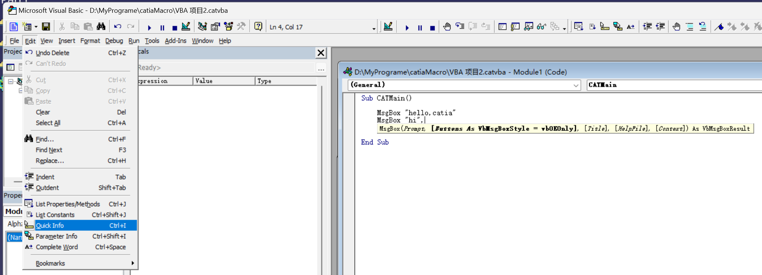The height and width of the screenshot is (275, 762).
Task: Click Indent icon in Edit toolbar
Action: (x=647, y=27)
